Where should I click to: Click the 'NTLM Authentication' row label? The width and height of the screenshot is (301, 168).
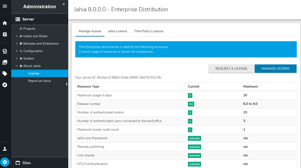point(93,164)
